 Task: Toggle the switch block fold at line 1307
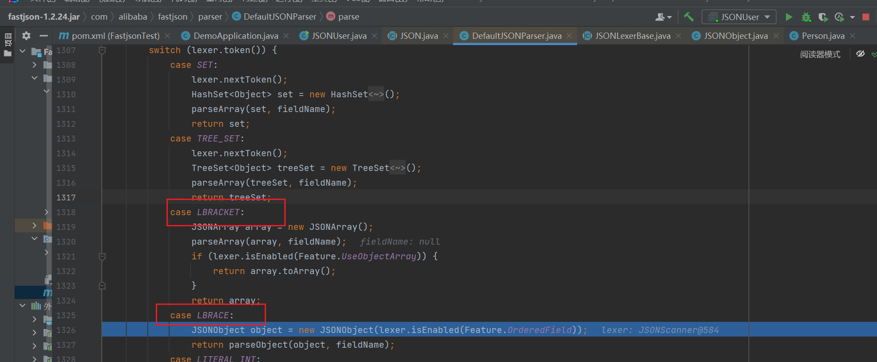coord(102,50)
